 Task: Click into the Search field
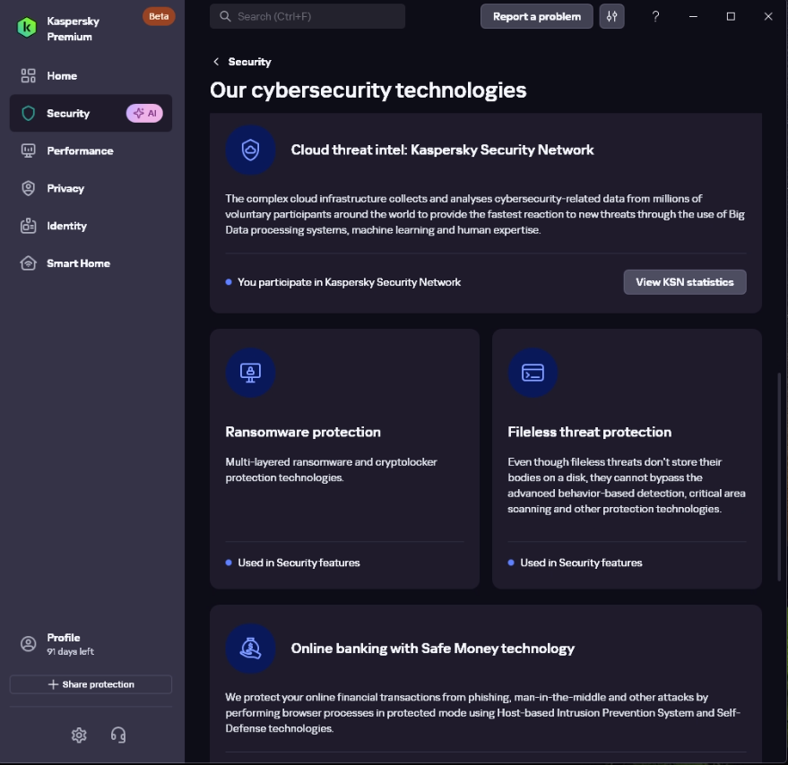[x=307, y=17]
